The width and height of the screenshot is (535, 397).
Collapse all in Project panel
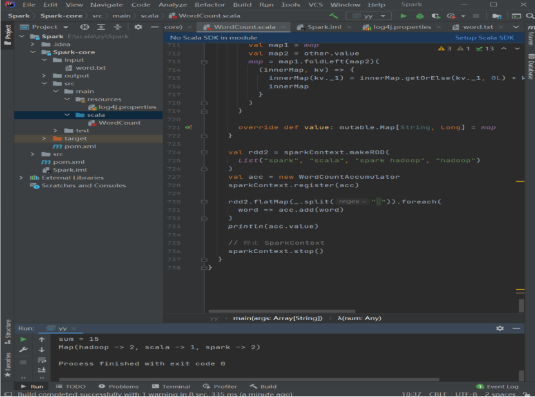click(117, 27)
